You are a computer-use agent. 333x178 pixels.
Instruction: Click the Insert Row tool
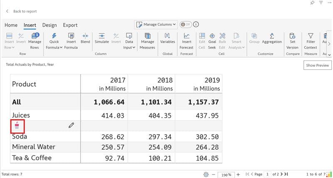pyautogui.click(x=9, y=41)
